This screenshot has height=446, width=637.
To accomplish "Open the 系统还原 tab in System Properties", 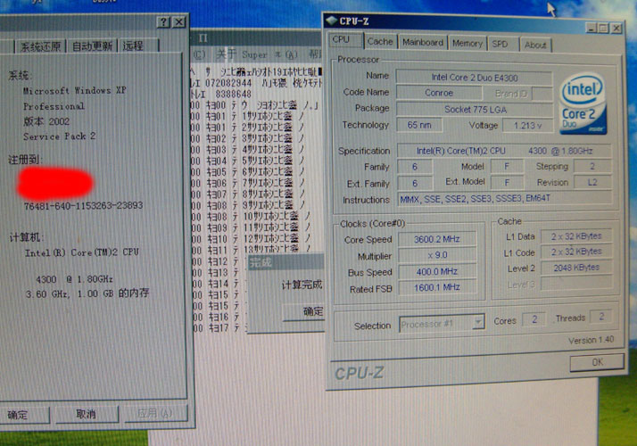I will [40, 46].
